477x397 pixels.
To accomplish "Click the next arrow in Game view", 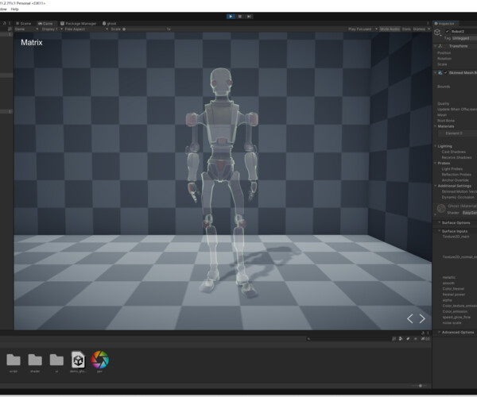I will (x=422, y=318).
